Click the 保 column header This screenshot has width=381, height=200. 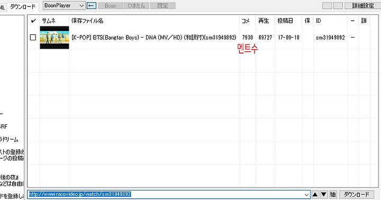point(307,21)
